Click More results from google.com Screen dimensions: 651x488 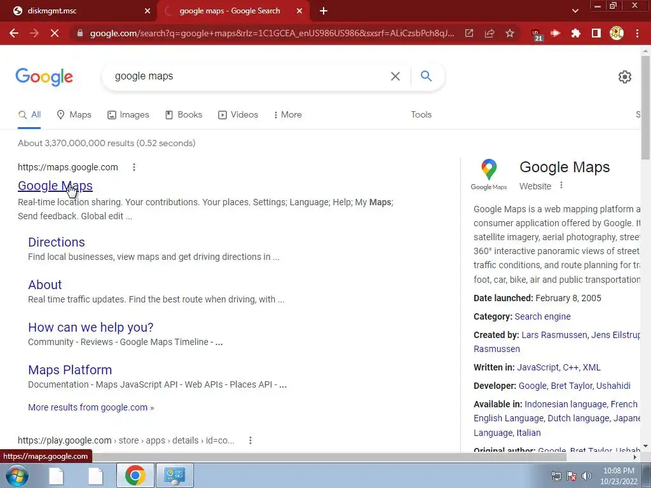click(x=91, y=407)
